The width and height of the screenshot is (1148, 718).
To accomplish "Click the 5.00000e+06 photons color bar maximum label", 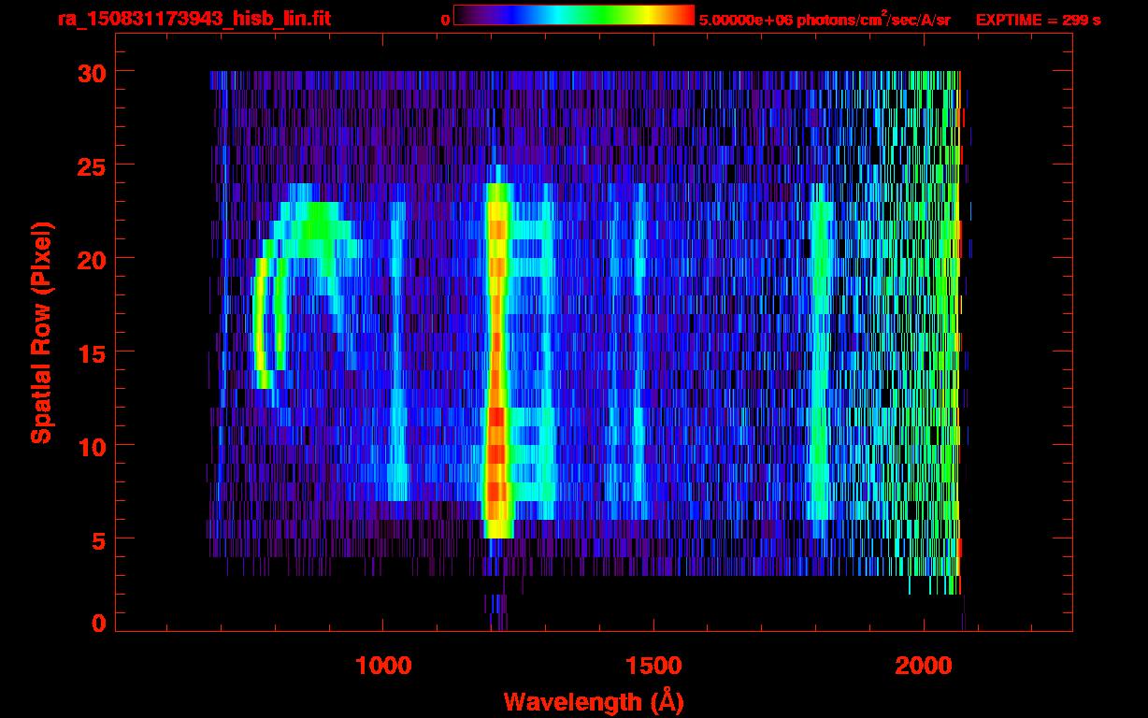I will pyautogui.click(x=825, y=20).
